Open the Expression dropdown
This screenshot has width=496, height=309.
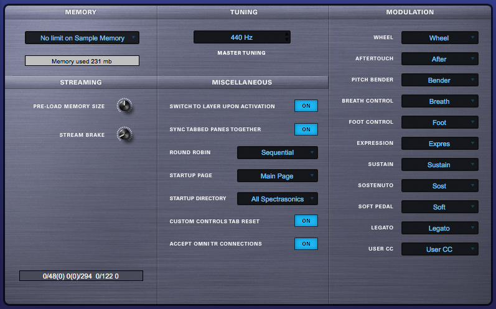[x=440, y=144]
